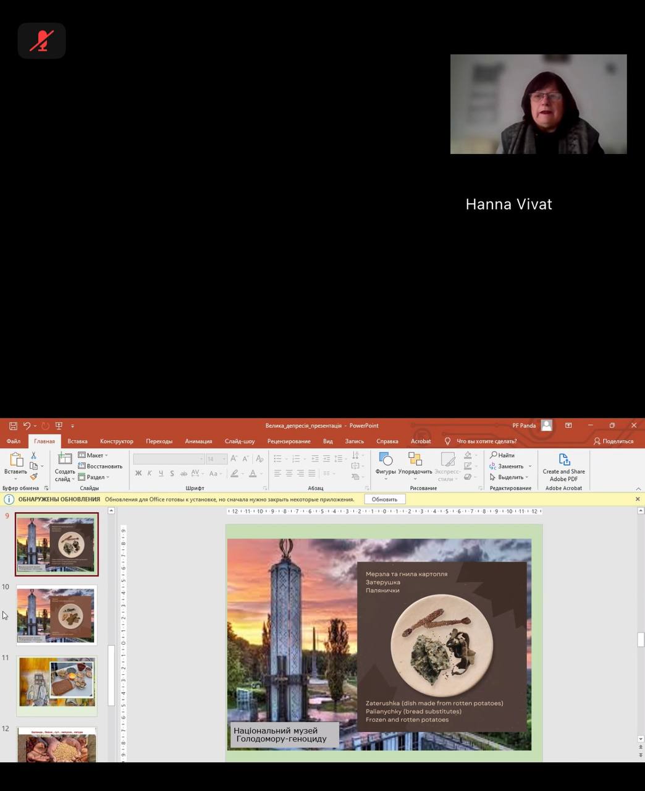
Task: Select the Format Painter brush icon
Action: coord(34,476)
